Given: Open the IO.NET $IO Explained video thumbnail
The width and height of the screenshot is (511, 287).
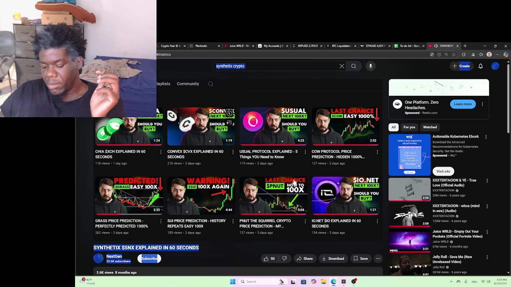Looking at the screenshot, I should coord(345,196).
